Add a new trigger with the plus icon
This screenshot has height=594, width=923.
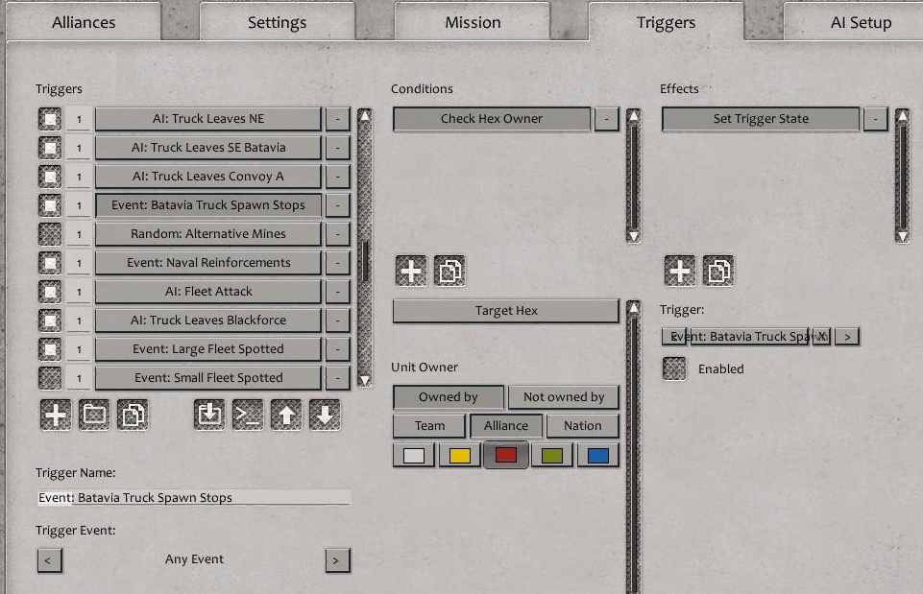[56, 415]
